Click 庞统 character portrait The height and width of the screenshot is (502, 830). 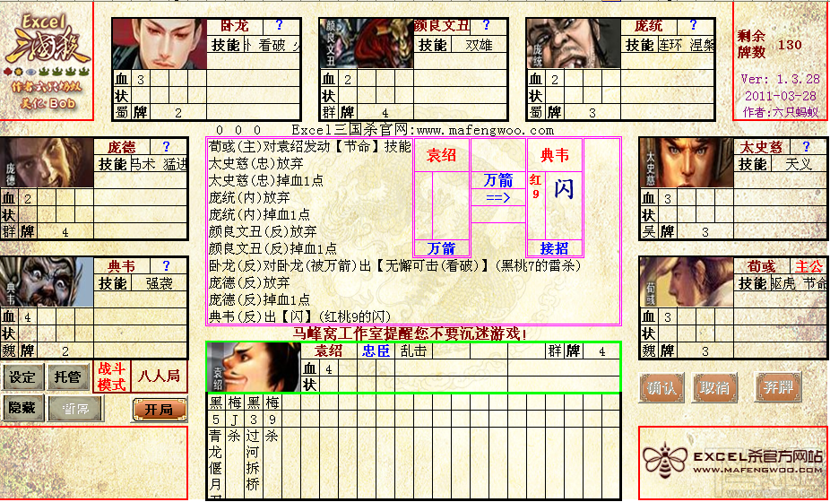(x=573, y=44)
